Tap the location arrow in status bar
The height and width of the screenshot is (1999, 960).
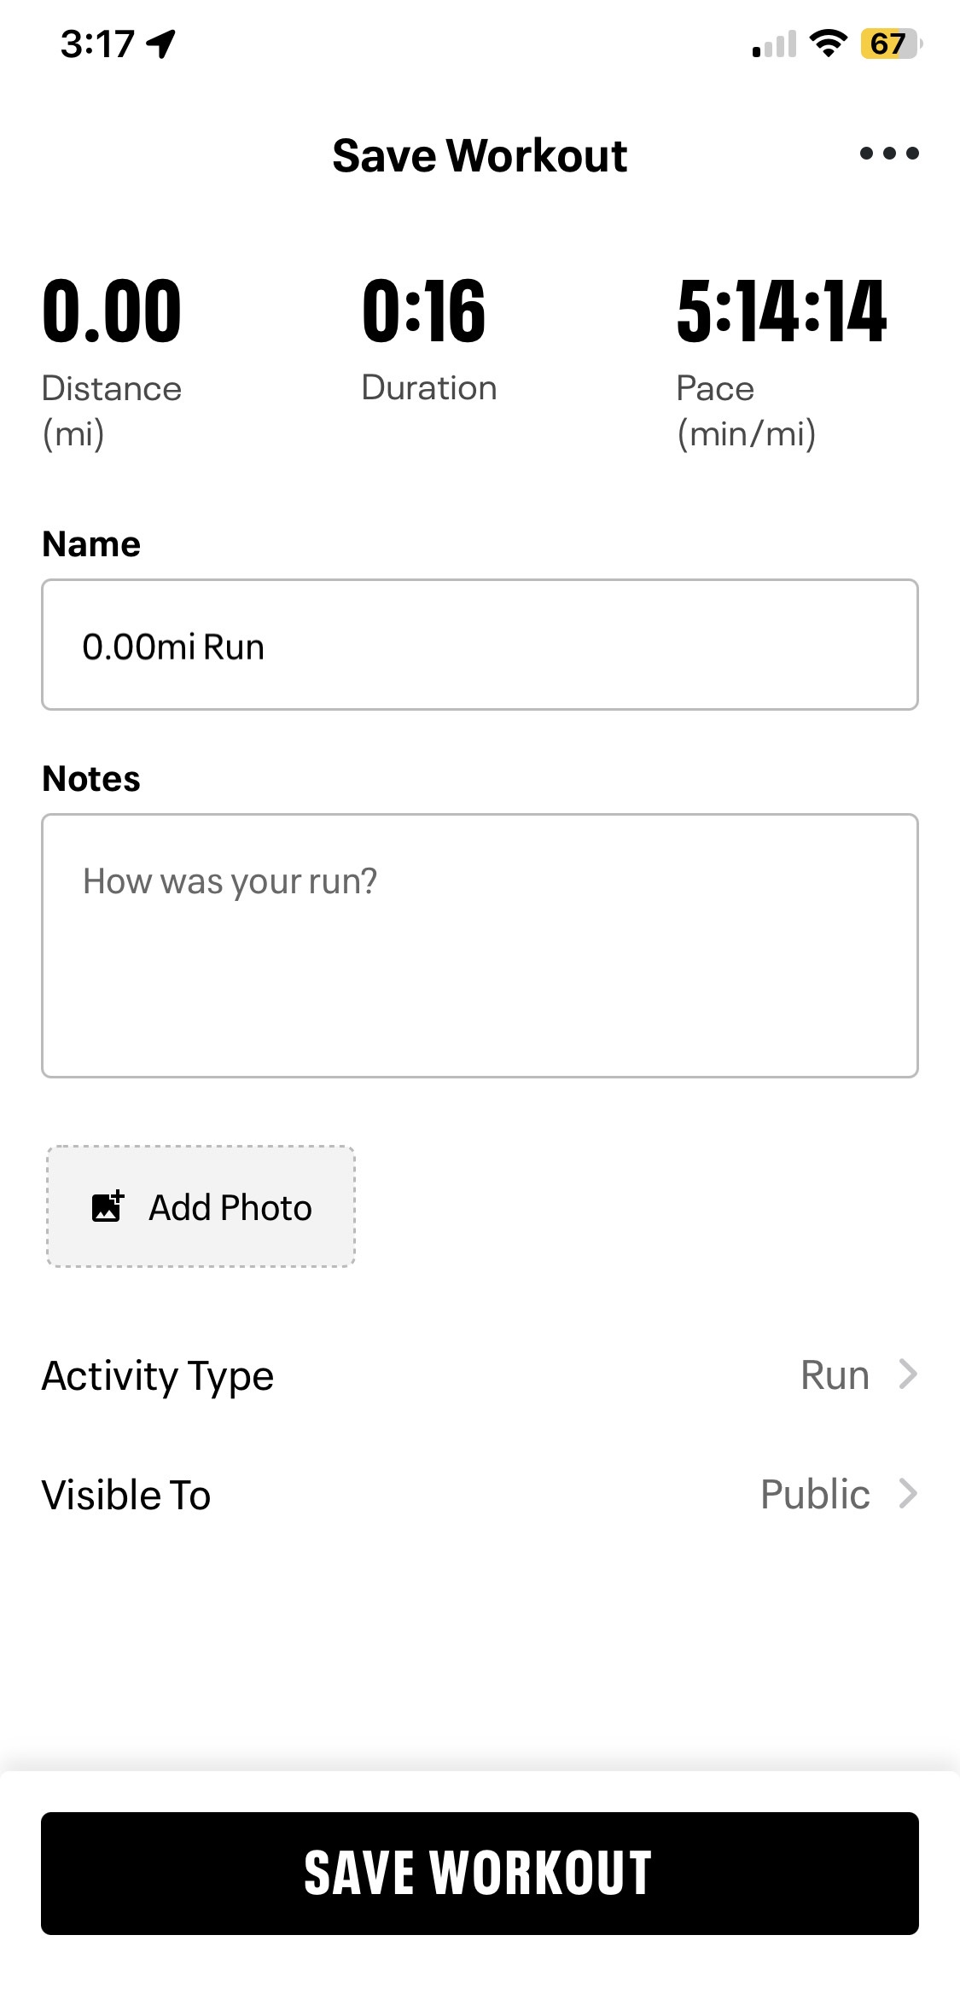[161, 44]
